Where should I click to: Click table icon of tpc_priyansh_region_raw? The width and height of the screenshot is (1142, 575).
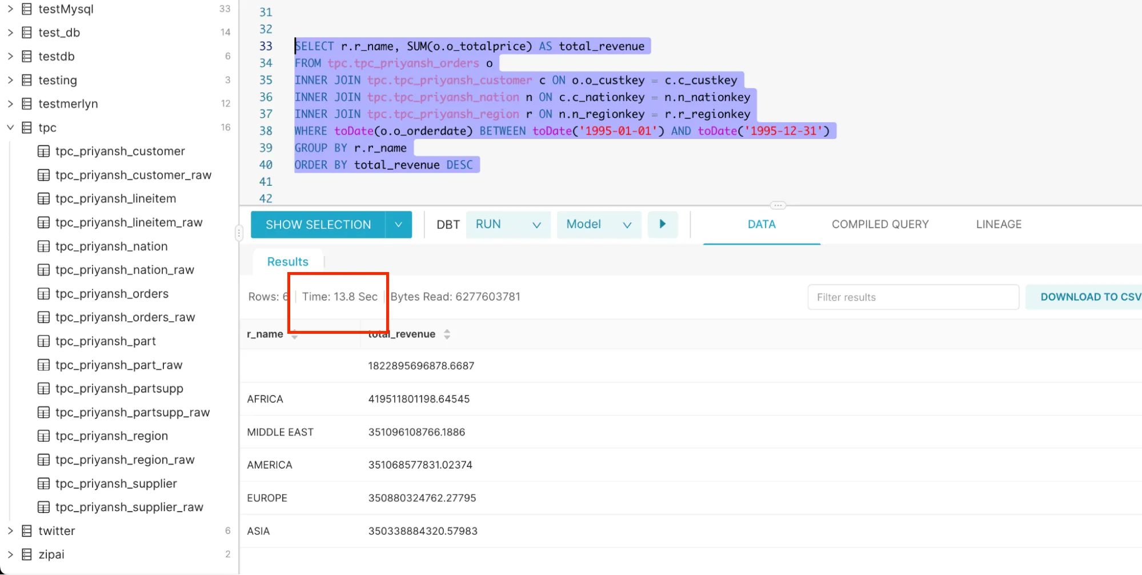point(43,460)
